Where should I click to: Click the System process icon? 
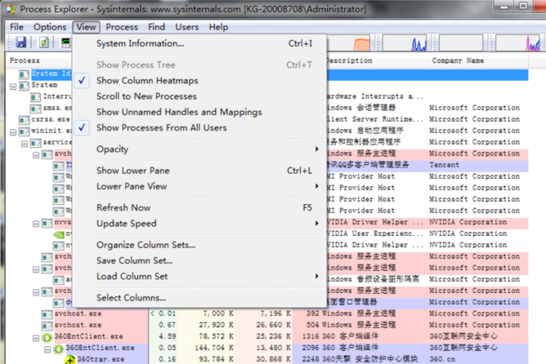tap(24, 85)
